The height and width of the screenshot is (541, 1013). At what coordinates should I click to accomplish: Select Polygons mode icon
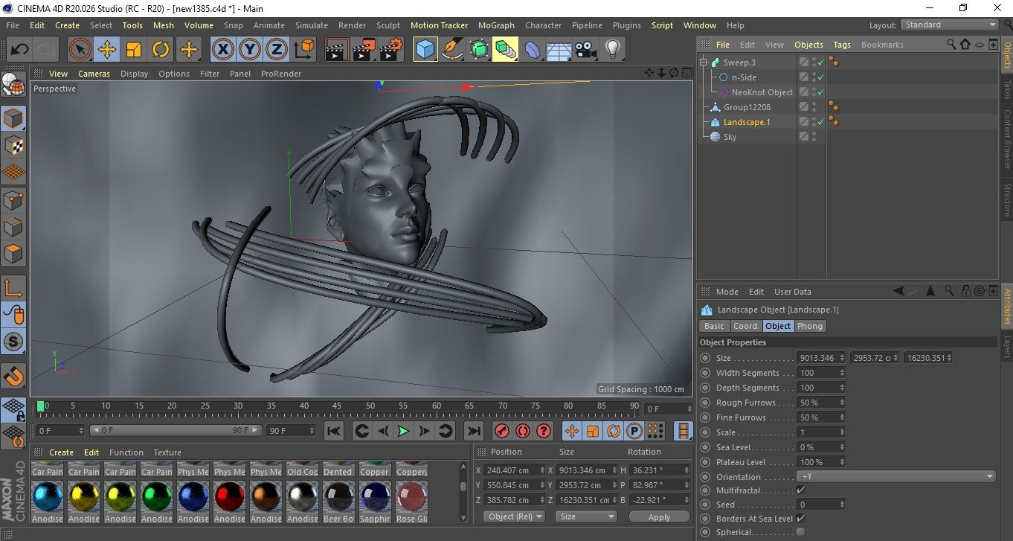13,254
